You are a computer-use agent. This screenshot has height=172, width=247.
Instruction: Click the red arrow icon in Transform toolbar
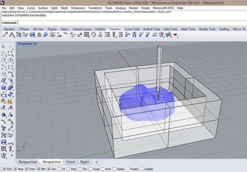pos(175,35)
